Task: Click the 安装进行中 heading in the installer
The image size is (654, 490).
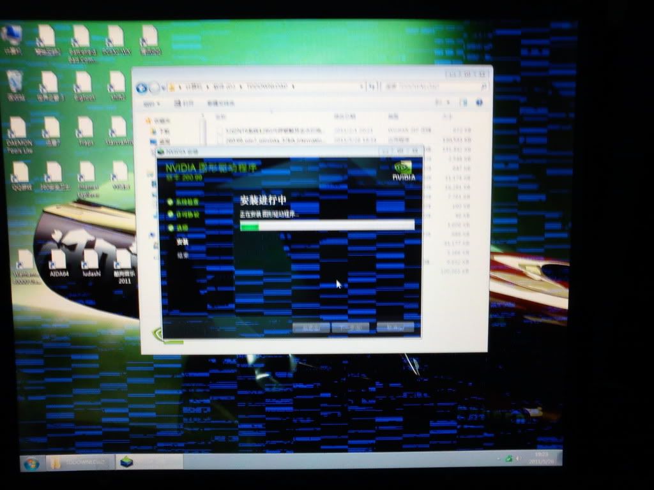Action: [x=263, y=200]
